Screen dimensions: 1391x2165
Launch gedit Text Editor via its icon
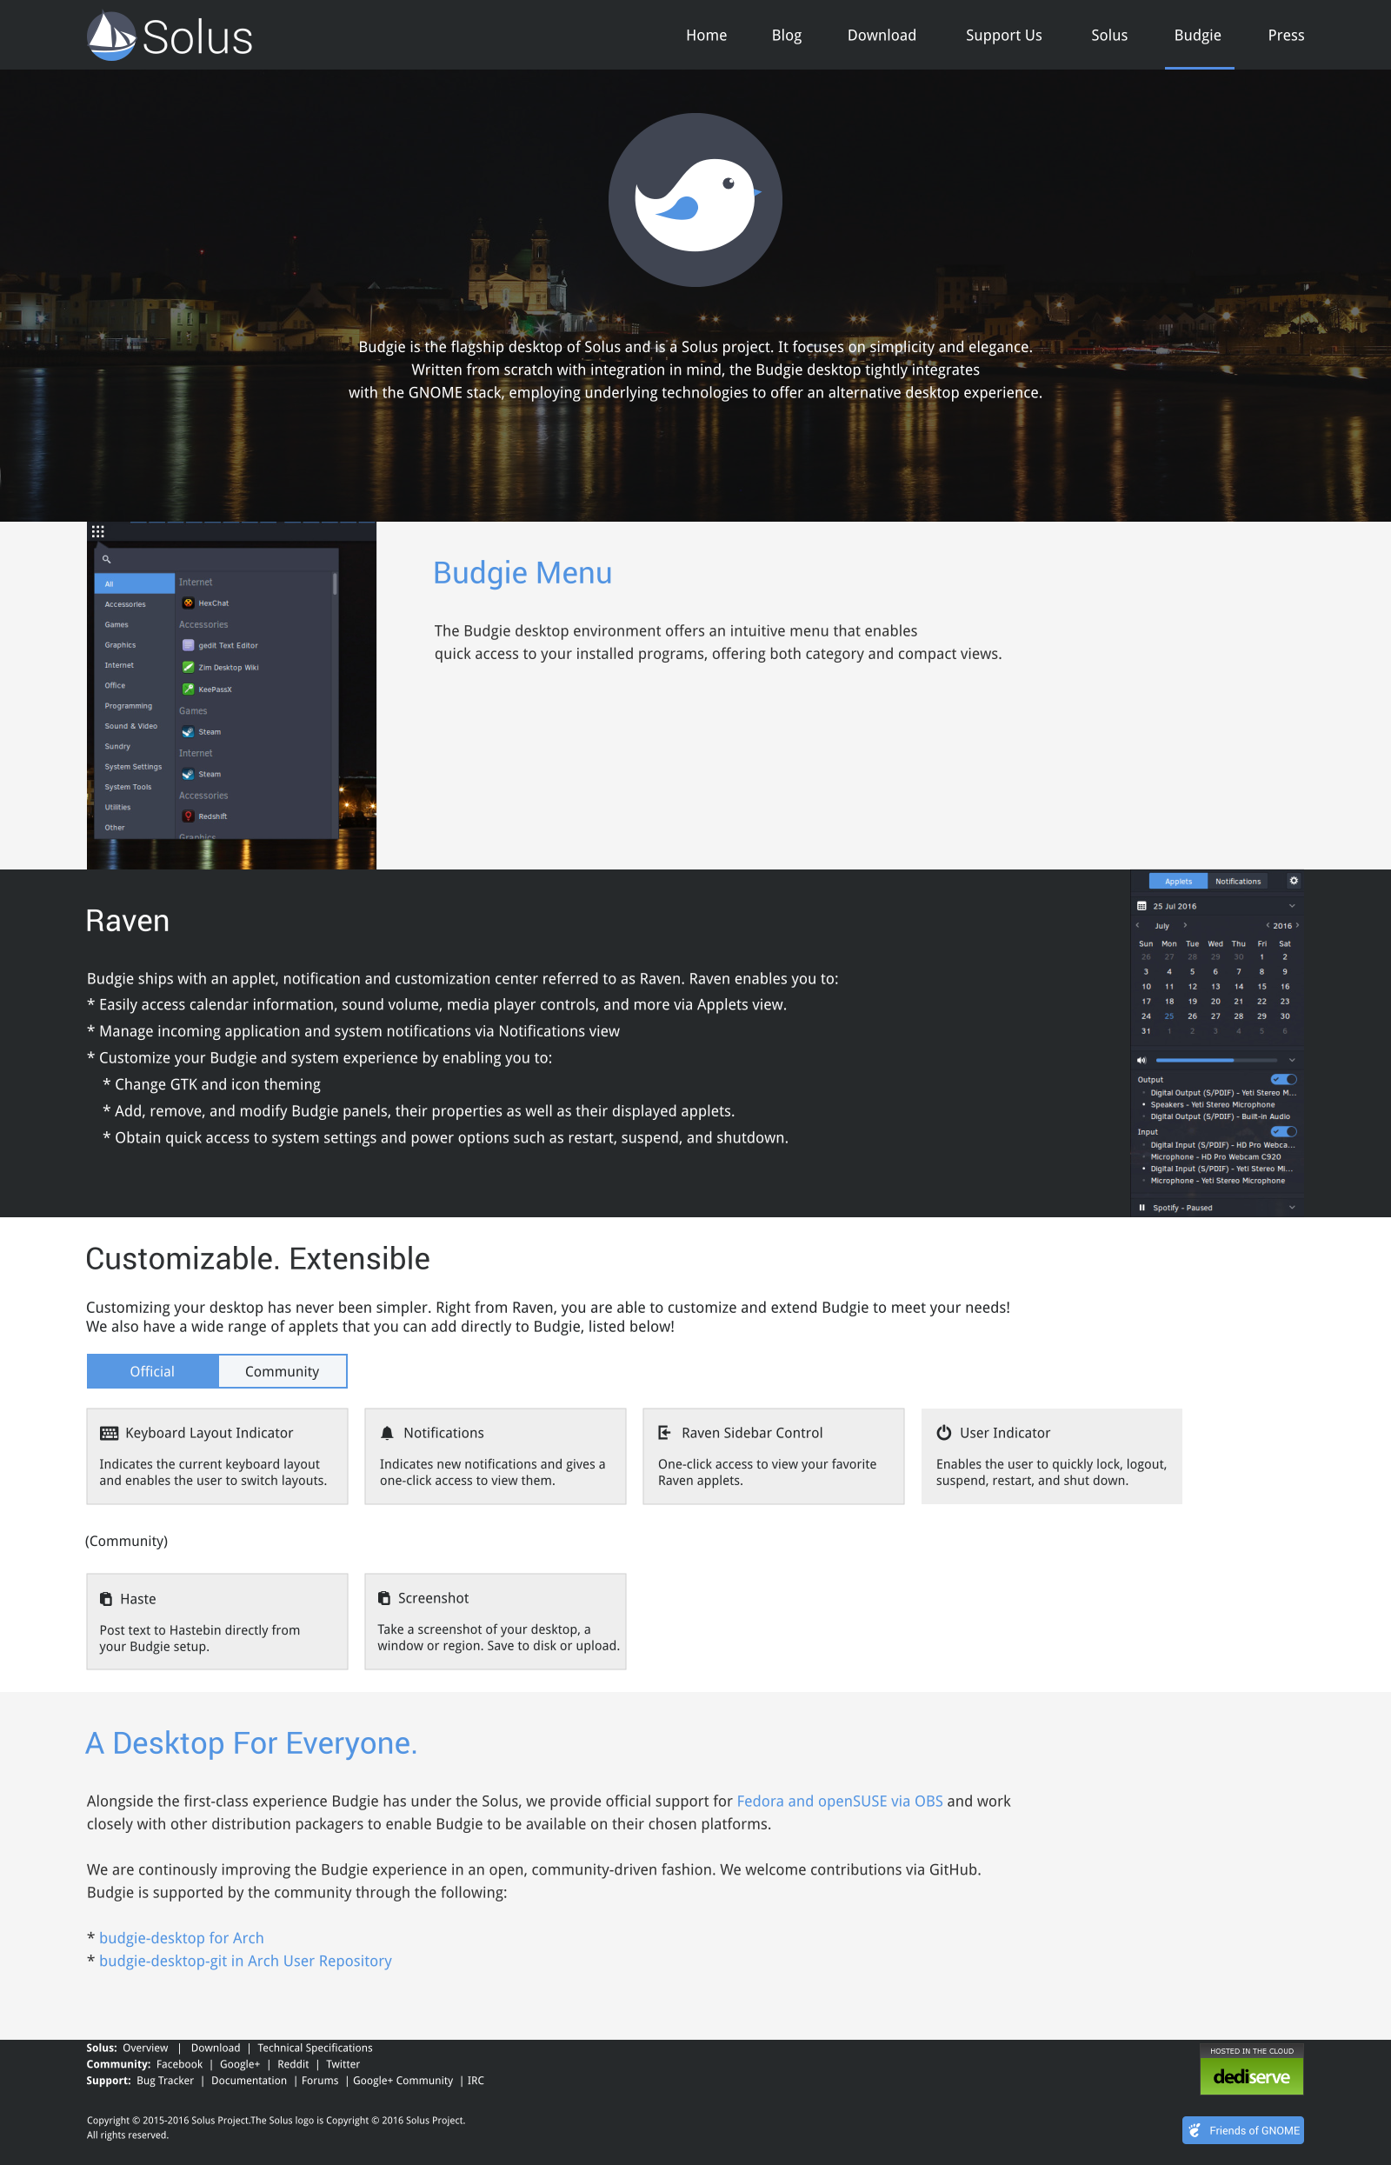click(x=188, y=645)
